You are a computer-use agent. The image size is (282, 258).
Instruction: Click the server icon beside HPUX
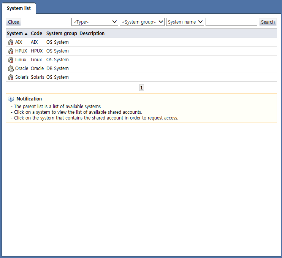[10, 51]
